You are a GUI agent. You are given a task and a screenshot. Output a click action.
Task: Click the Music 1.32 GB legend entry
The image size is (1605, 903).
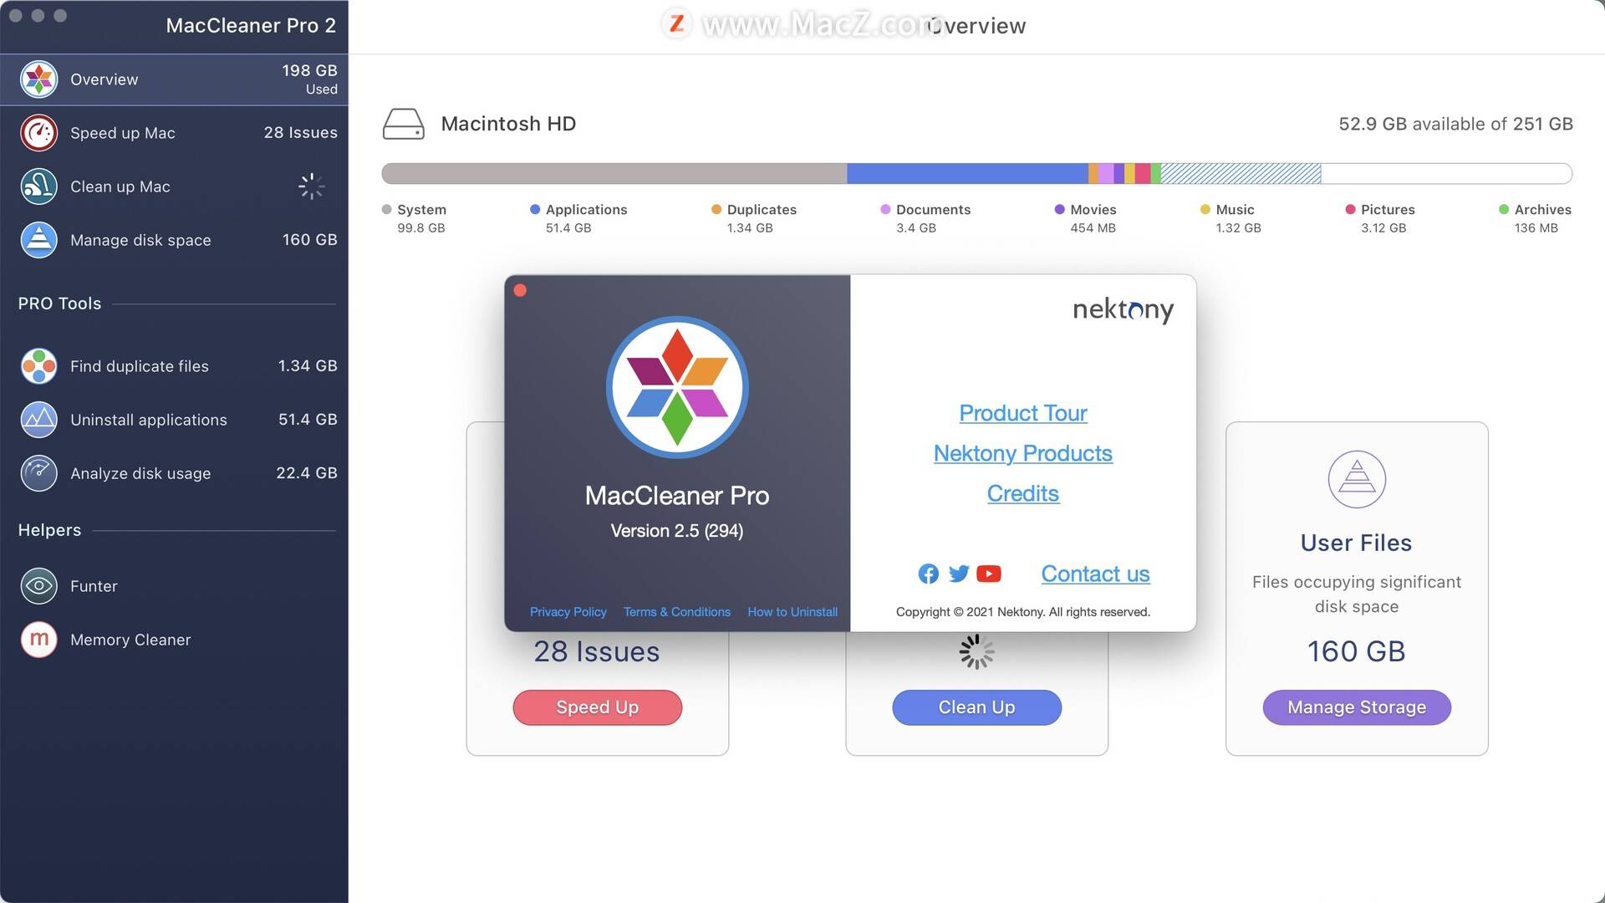(x=1230, y=218)
